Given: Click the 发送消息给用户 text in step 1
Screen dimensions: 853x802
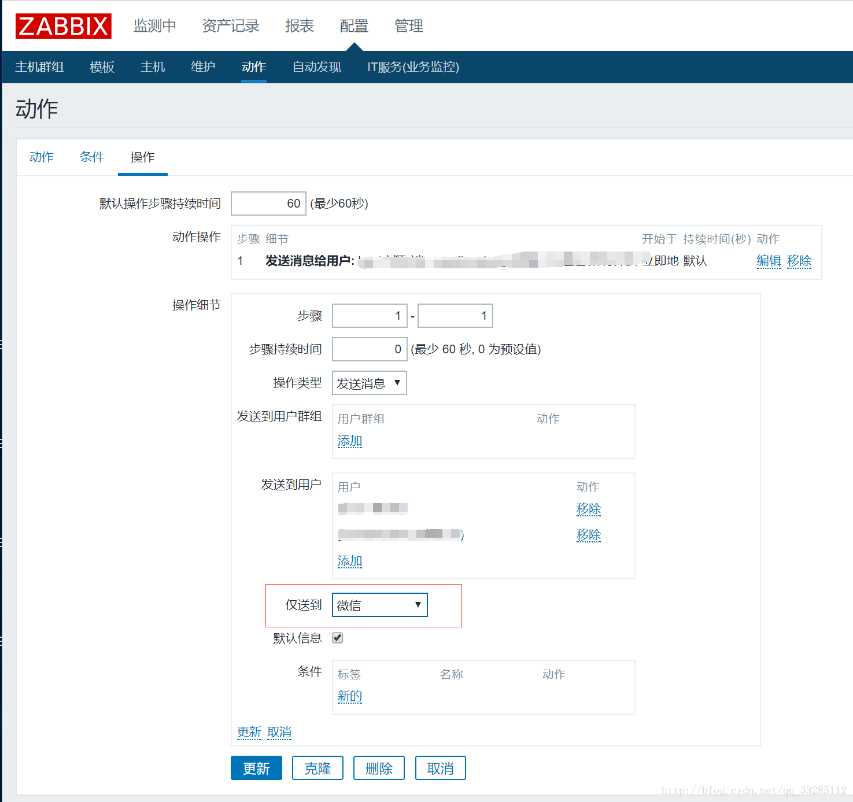Looking at the screenshot, I should tap(310, 261).
